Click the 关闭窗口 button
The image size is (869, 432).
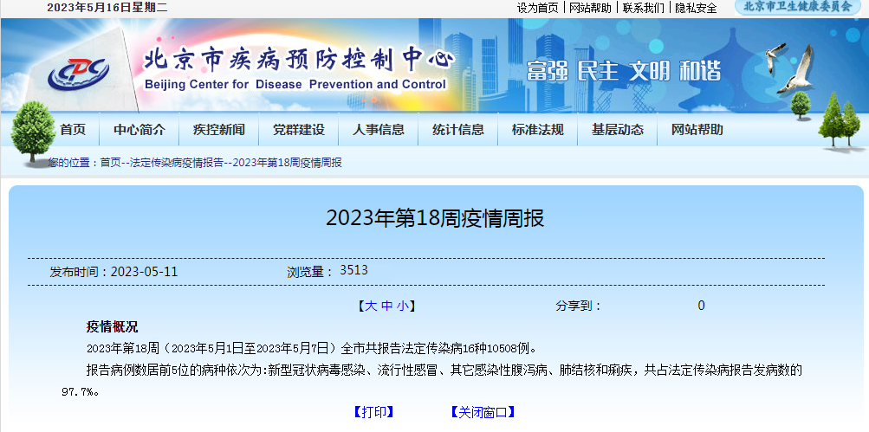(483, 412)
